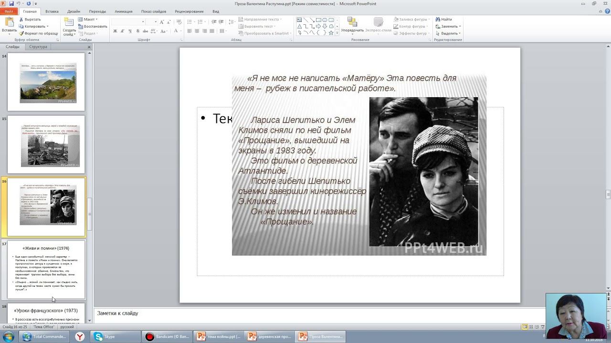This screenshot has width=611, height=343.
Task: Activate Формат по образцу painter
Action: 39,33
